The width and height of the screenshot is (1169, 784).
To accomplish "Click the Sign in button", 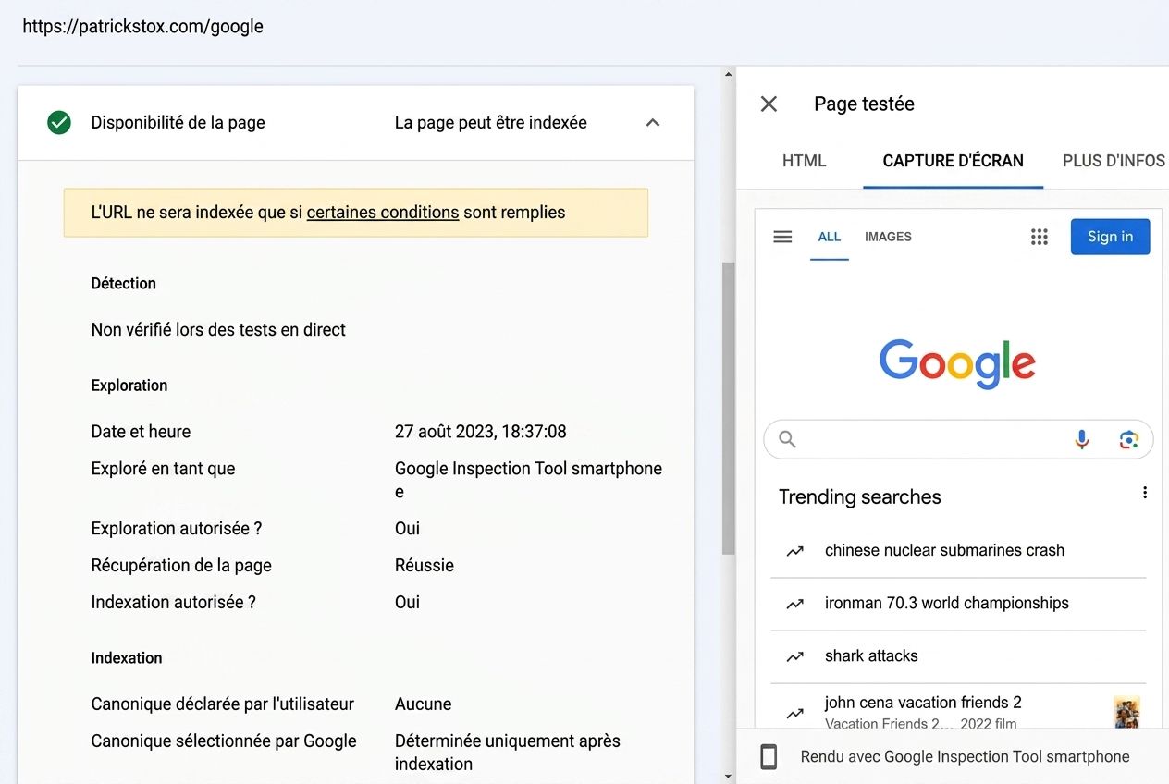I will [1110, 237].
